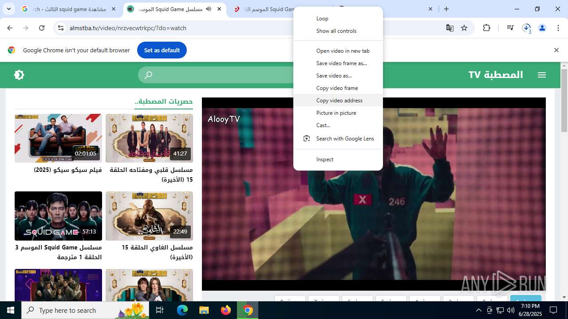Open title link مسلسل قلبي ومفتاحه الحلقة 15

pyautogui.click(x=151, y=175)
